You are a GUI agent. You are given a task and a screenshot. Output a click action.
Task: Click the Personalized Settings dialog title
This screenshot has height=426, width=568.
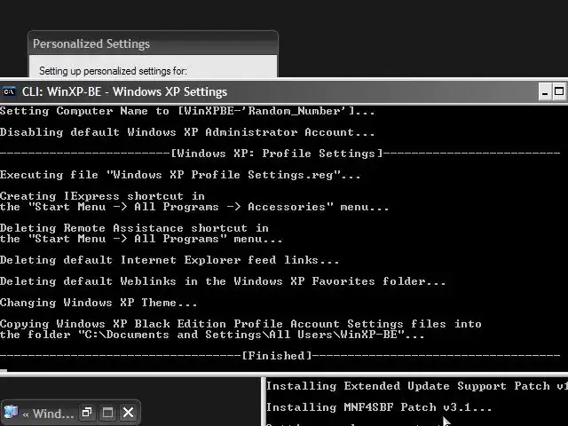pyautogui.click(x=91, y=43)
